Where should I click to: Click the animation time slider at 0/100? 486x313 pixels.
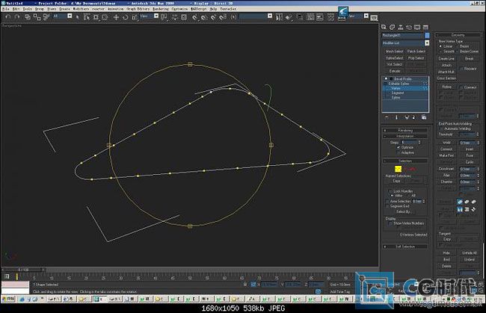pos(24,270)
